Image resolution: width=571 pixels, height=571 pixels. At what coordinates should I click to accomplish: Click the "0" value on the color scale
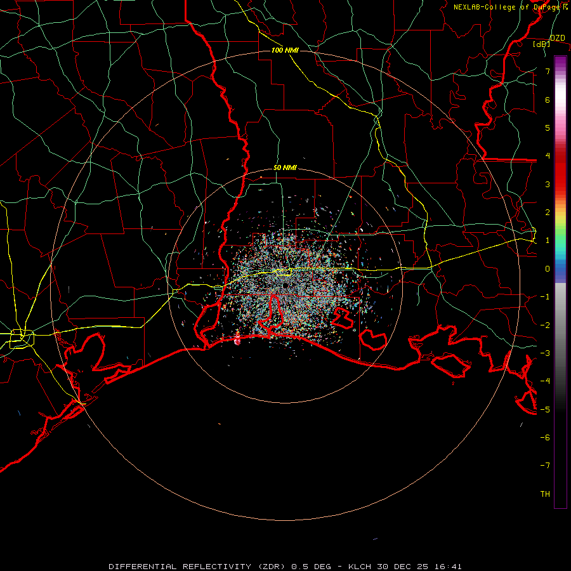548,269
